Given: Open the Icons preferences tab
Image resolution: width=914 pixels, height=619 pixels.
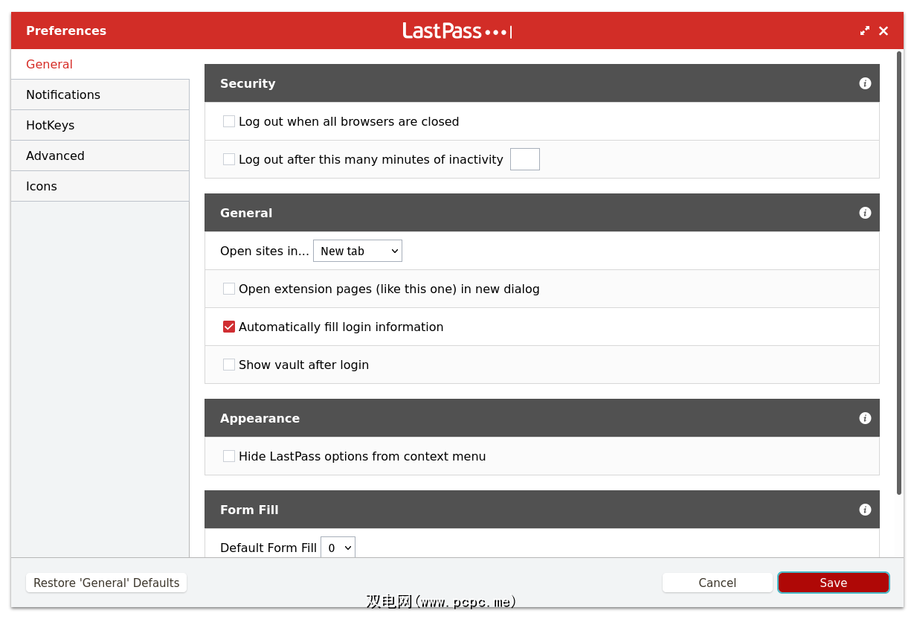Looking at the screenshot, I should (x=100, y=186).
